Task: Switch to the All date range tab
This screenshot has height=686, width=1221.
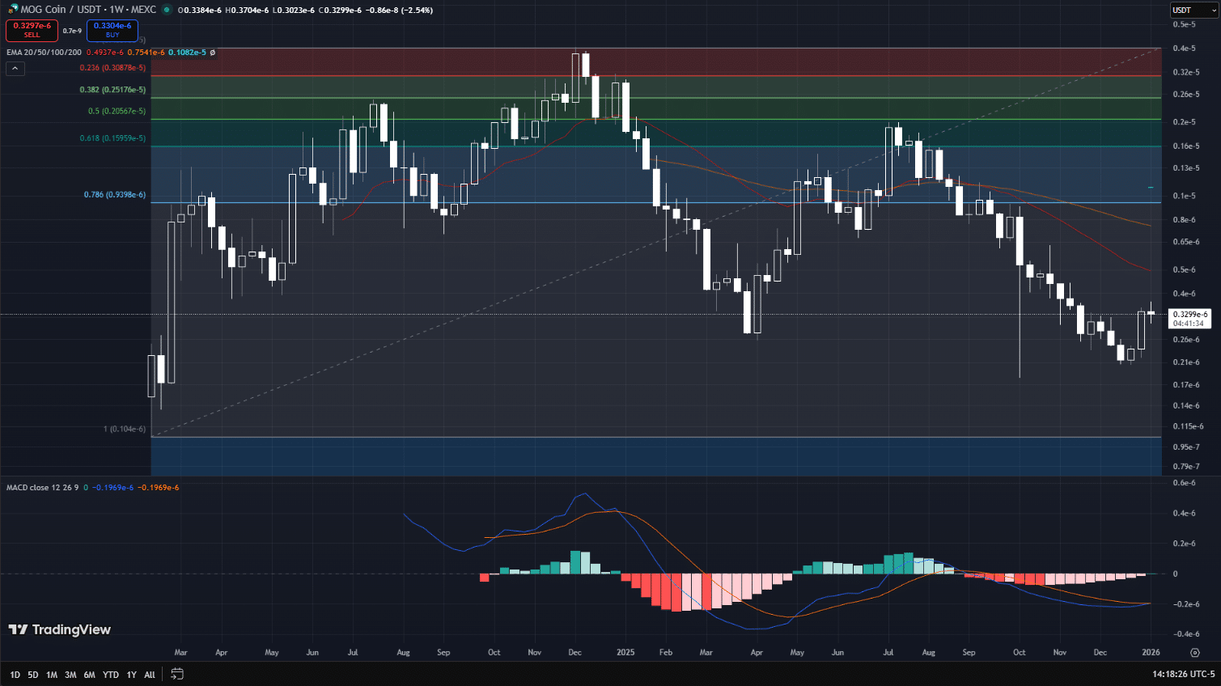Action: click(x=149, y=674)
